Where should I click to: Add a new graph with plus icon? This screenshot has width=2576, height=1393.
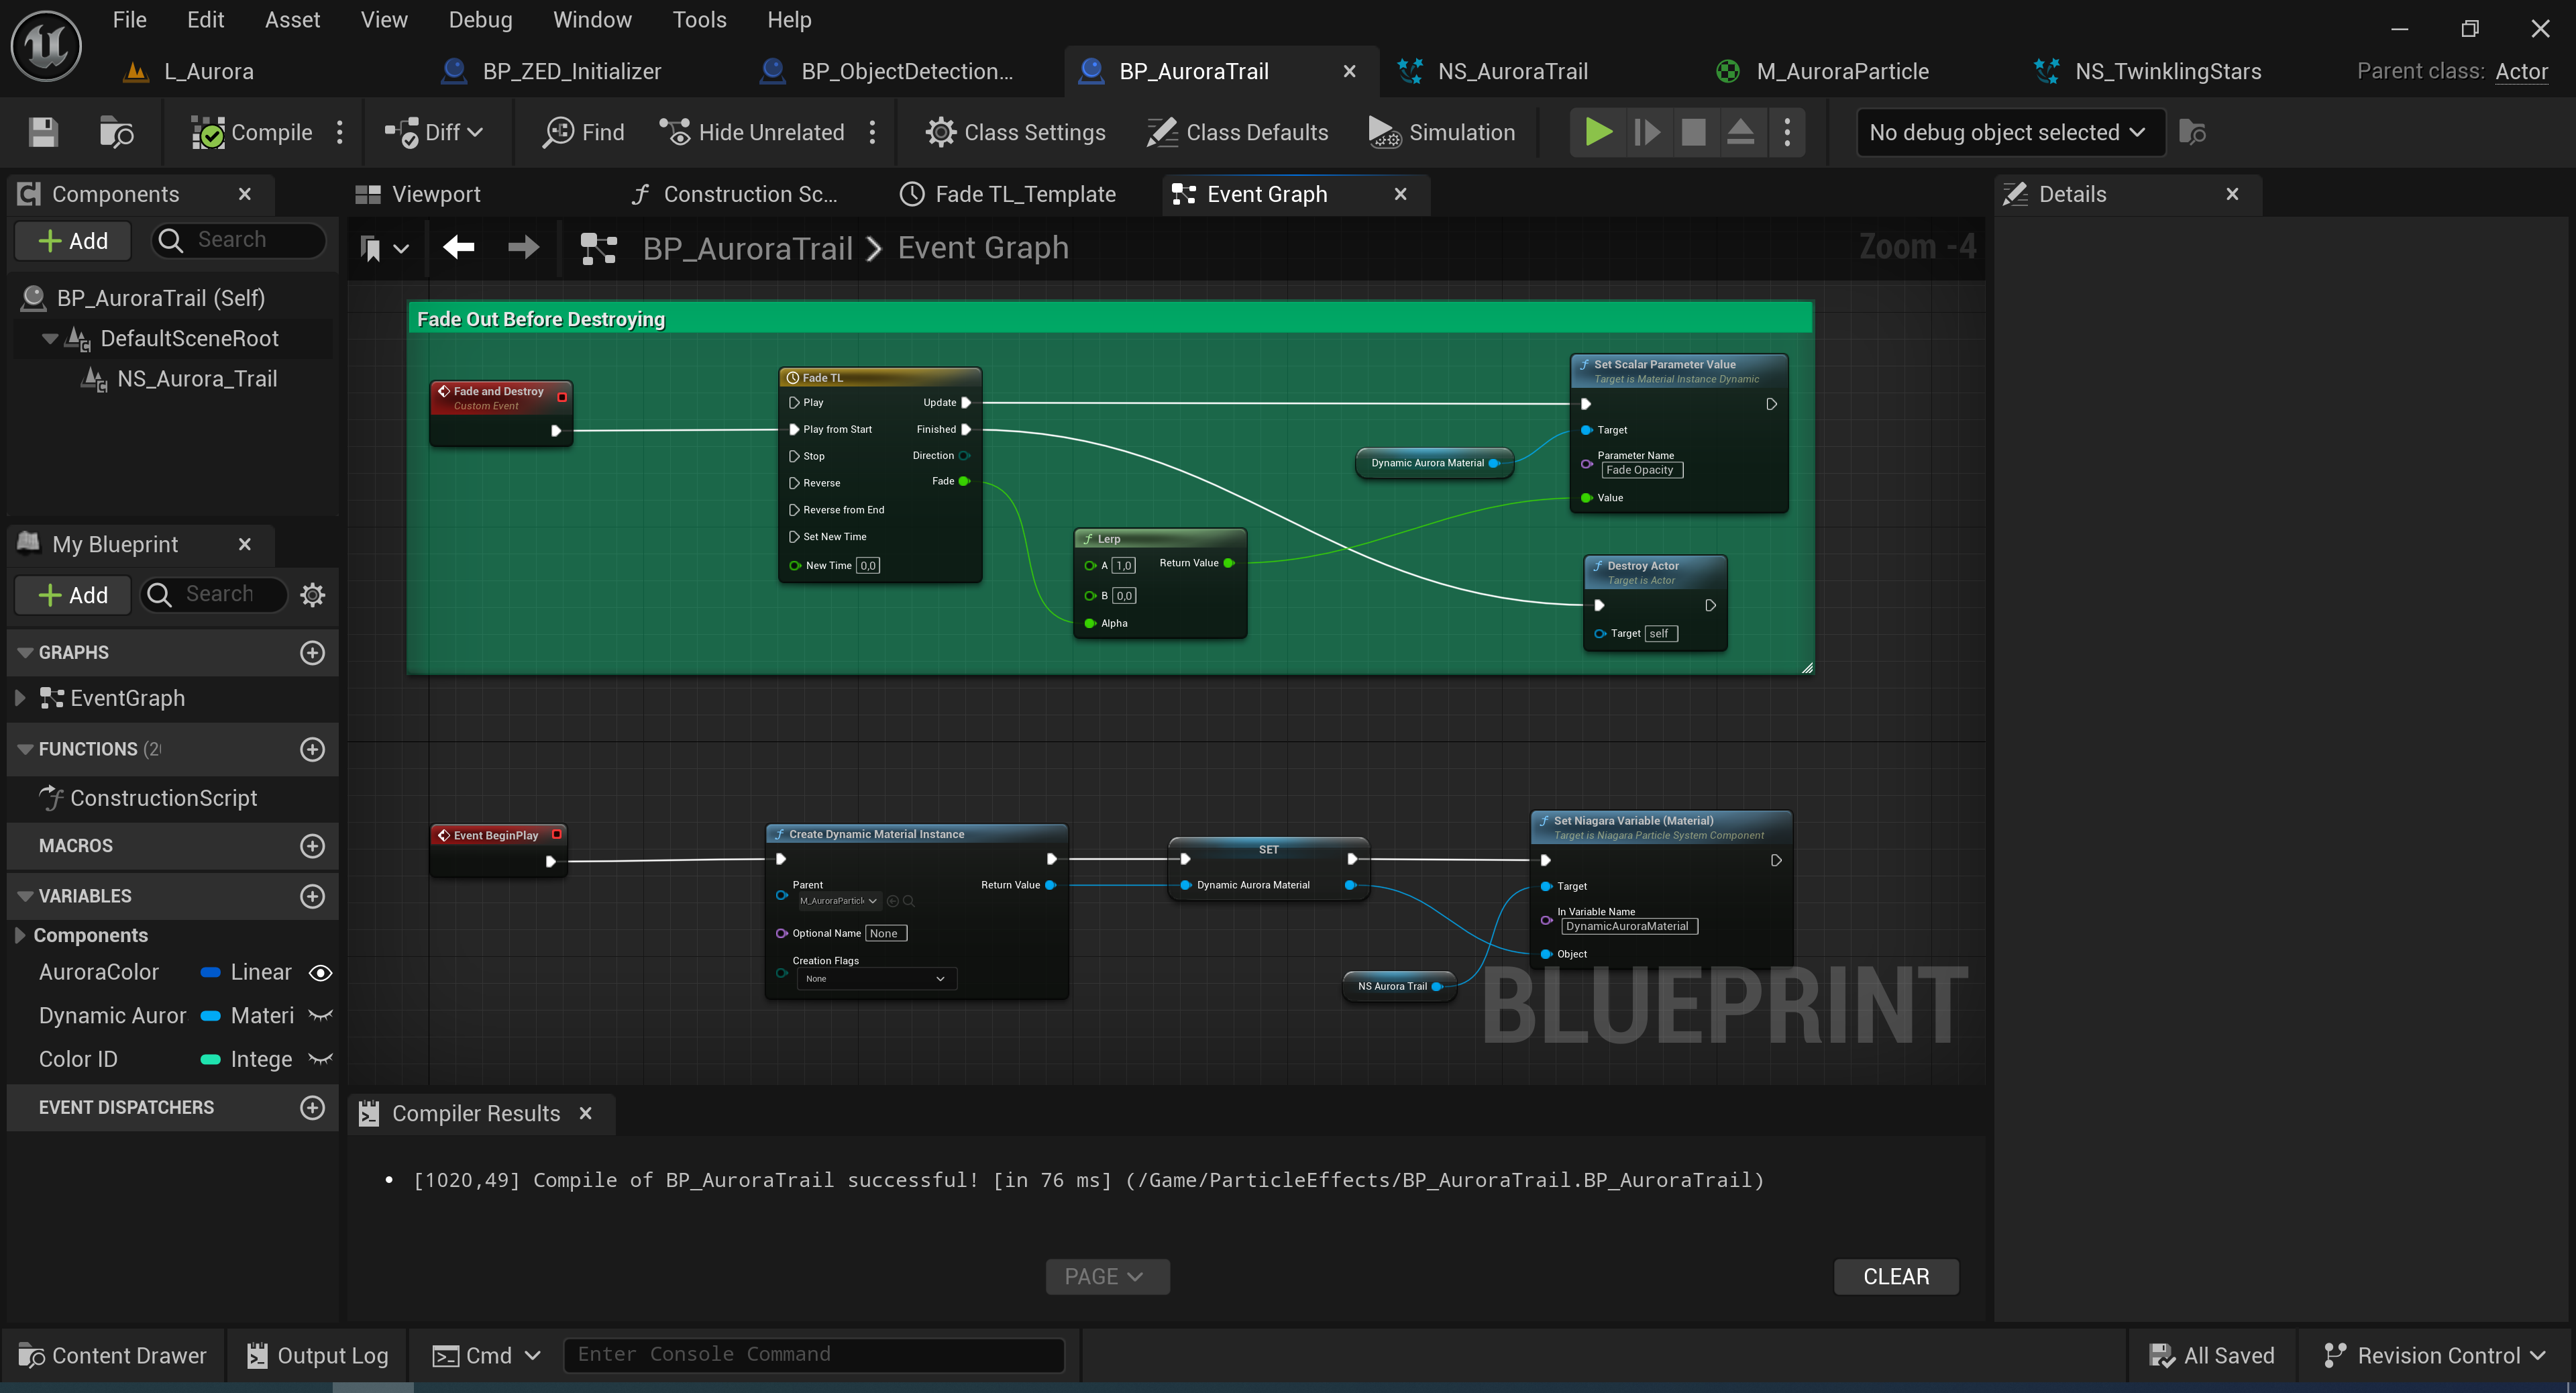coord(313,652)
